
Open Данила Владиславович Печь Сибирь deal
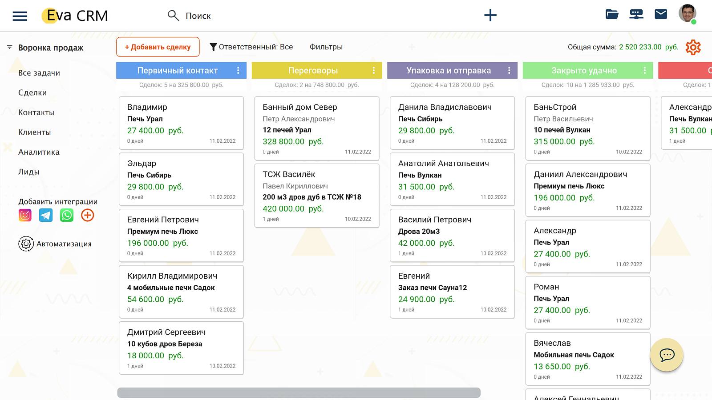coord(452,123)
